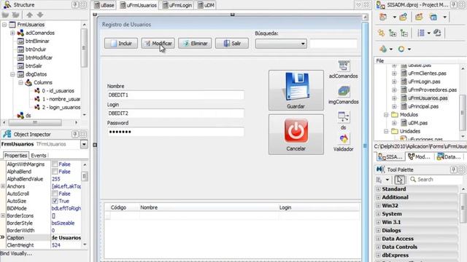Click the Structure panel move up arrow
Image resolution: width=467 pixels, height=262 pixels.
click(29, 15)
